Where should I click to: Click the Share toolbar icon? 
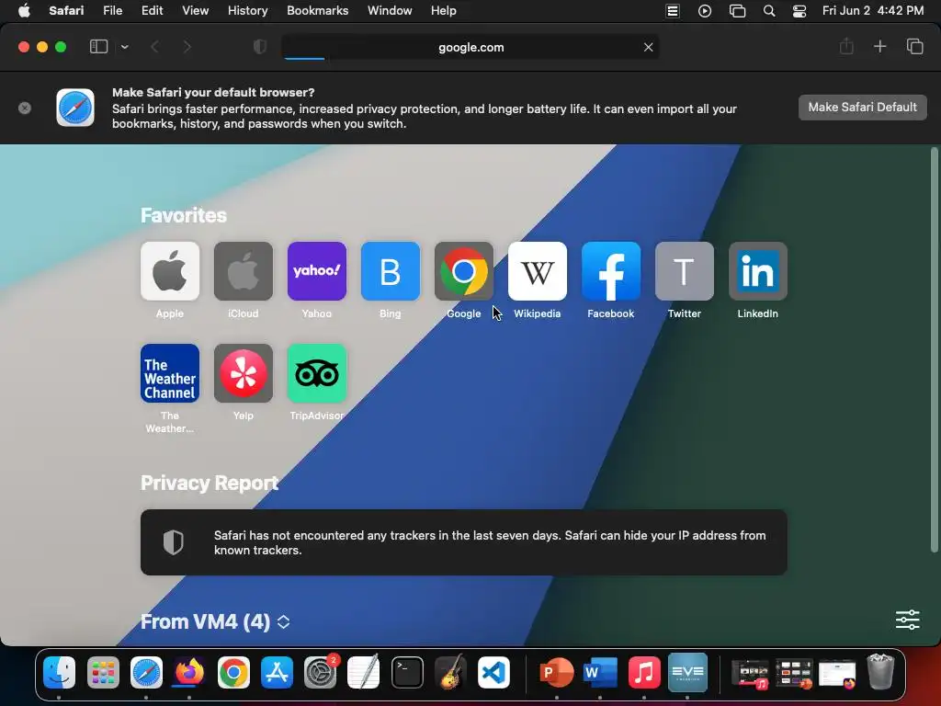point(846,46)
